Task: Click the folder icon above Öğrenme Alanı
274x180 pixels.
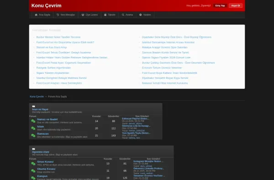Action: point(33,149)
